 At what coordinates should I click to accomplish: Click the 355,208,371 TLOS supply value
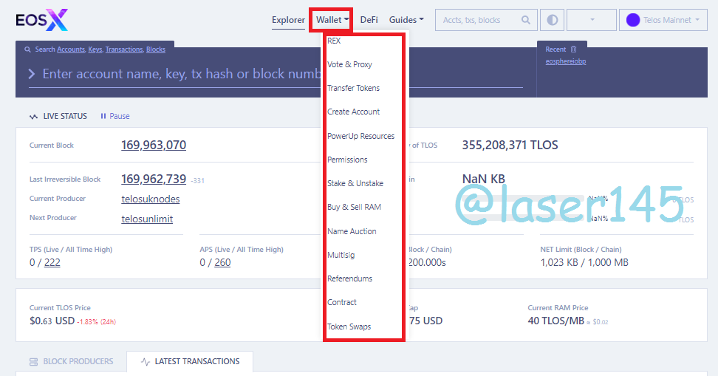point(510,146)
